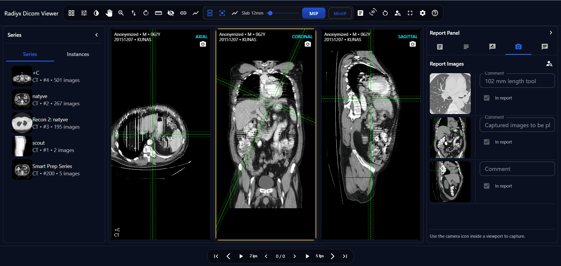The image size is (561, 266).
Task: Open the Measurement ruler tool
Action: click(x=158, y=13)
